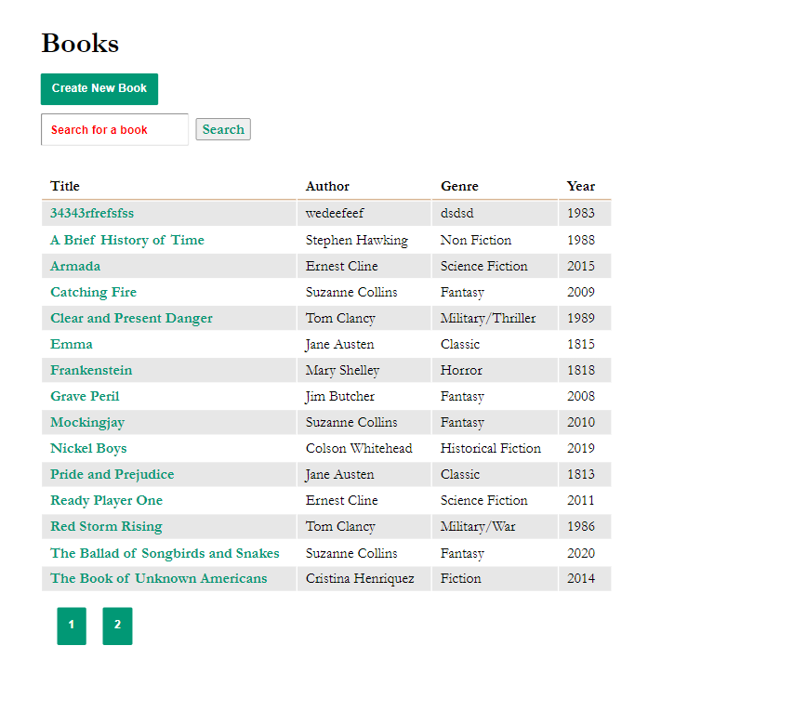Open The Ballad of Songbirds and Snakes
This screenshot has width=807, height=725.
point(165,554)
